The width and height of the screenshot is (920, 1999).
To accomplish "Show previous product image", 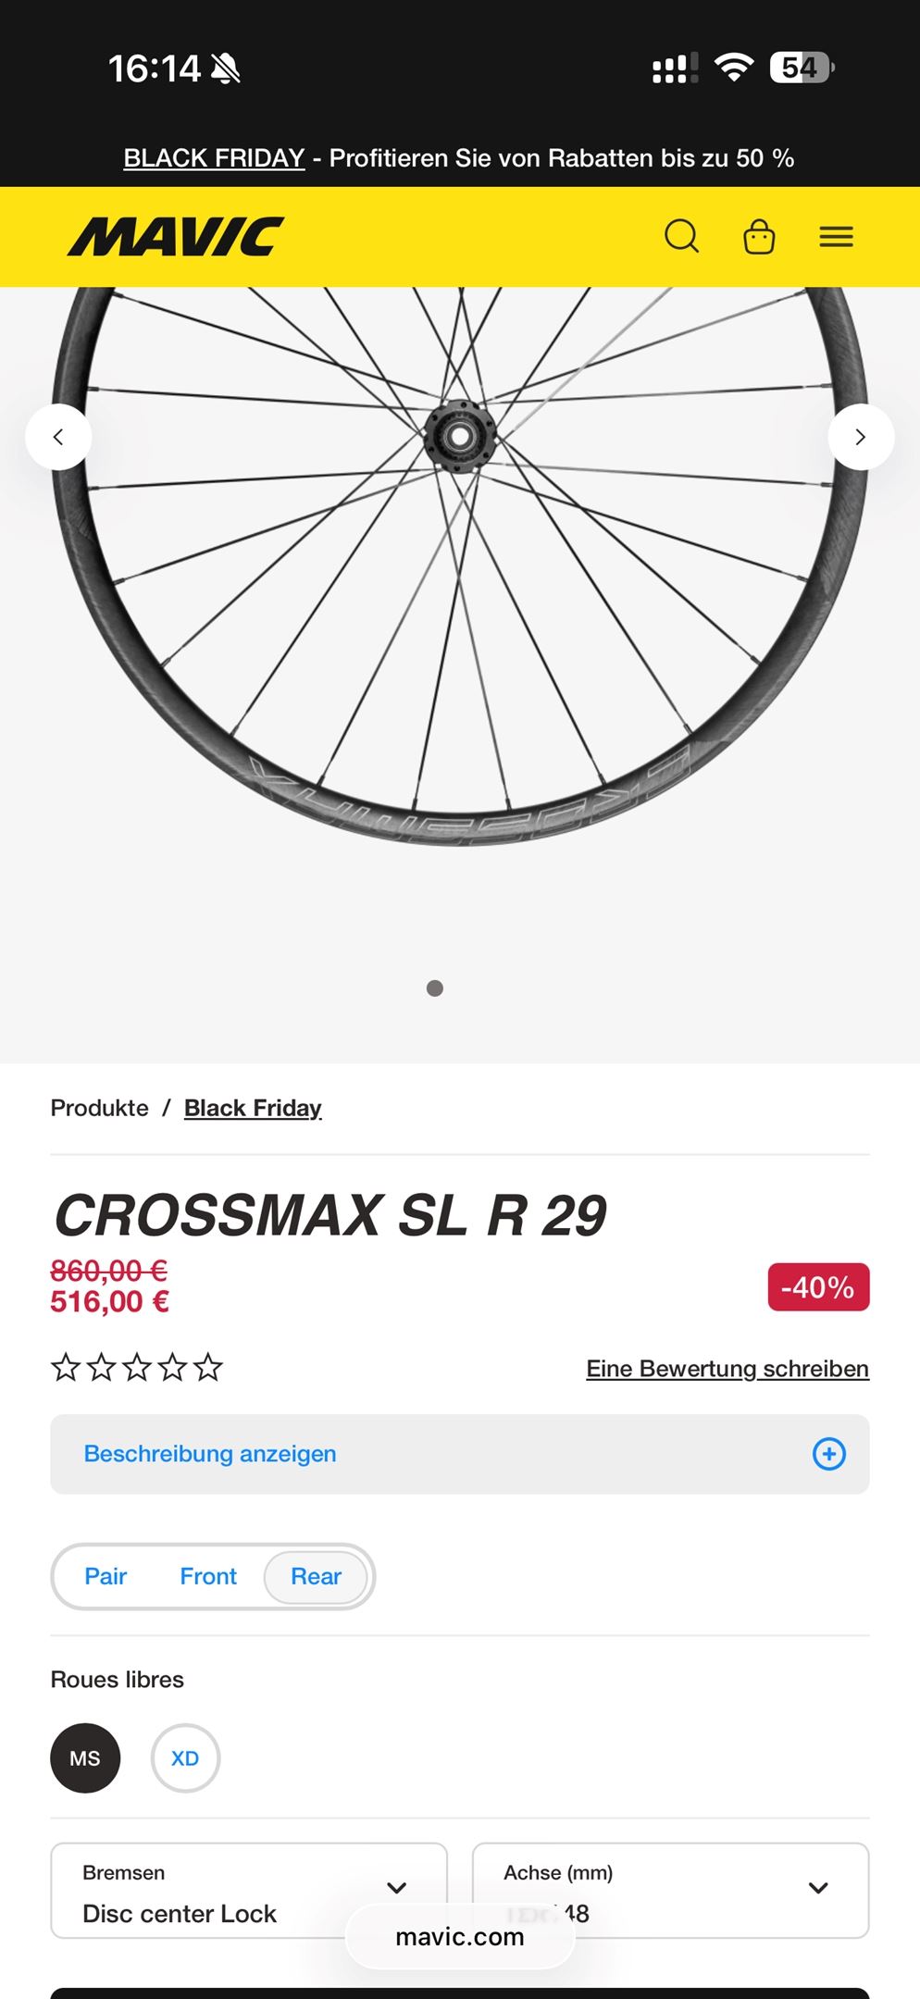I will pyautogui.click(x=58, y=437).
